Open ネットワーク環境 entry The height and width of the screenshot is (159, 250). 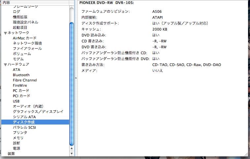pyautogui.click(x=27, y=43)
